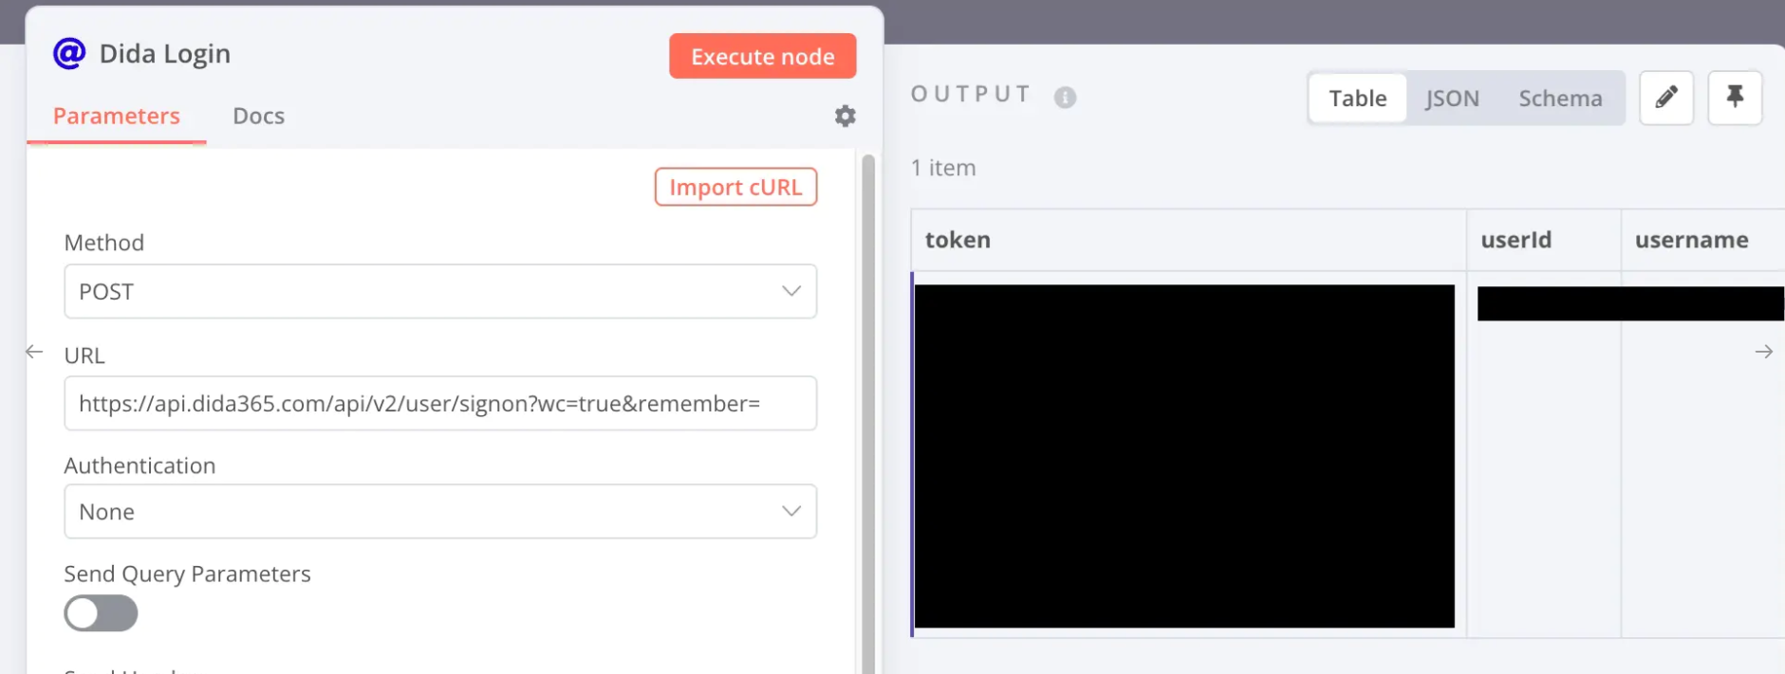
Task: Switch output view to Schema
Action: [x=1559, y=98]
